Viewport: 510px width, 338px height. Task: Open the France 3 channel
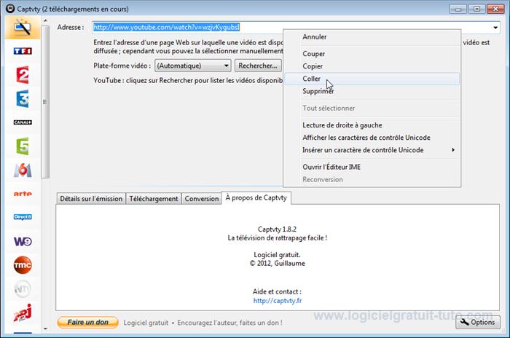23,98
